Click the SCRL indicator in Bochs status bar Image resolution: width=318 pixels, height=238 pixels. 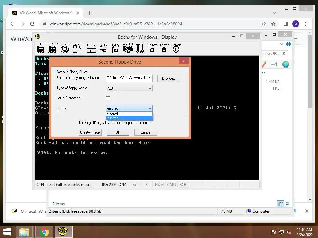coord(184,185)
